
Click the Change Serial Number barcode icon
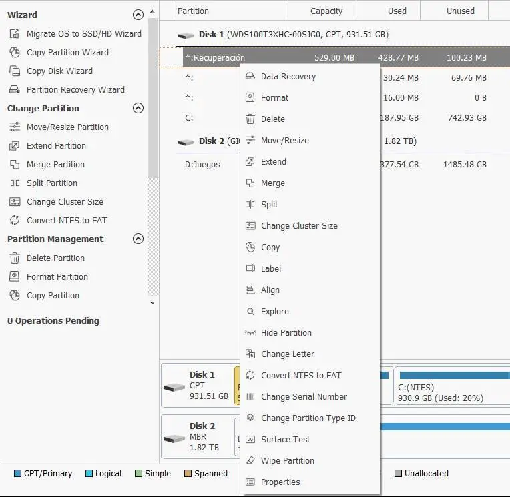point(250,396)
